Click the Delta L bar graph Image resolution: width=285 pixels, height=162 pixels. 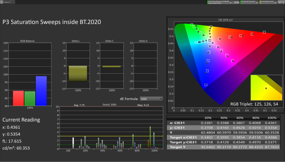[78, 73]
